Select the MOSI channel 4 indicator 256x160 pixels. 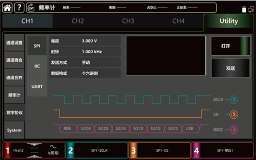tap(234, 130)
